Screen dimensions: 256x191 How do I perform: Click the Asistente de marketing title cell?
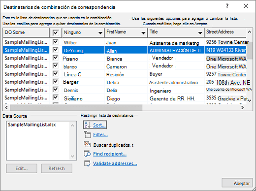(x=176, y=43)
